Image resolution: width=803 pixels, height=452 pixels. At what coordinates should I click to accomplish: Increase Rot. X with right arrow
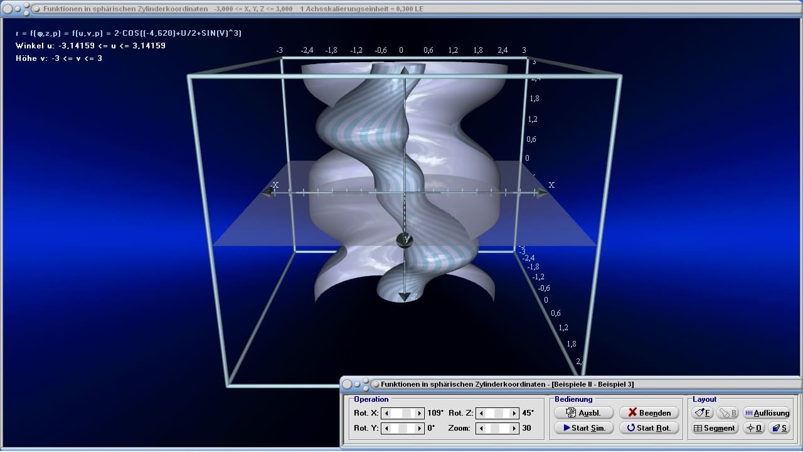(x=420, y=413)
